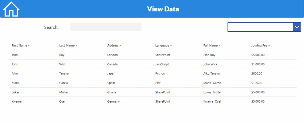Select the first name cell 'Aiko'
Viewport: 304px width, 123px height.
coord(15,74)
